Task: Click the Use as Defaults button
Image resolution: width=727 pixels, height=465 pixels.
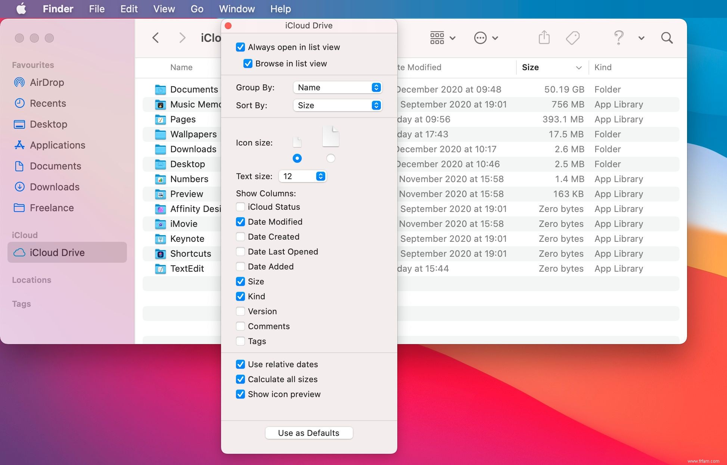Action: point(309,432)
